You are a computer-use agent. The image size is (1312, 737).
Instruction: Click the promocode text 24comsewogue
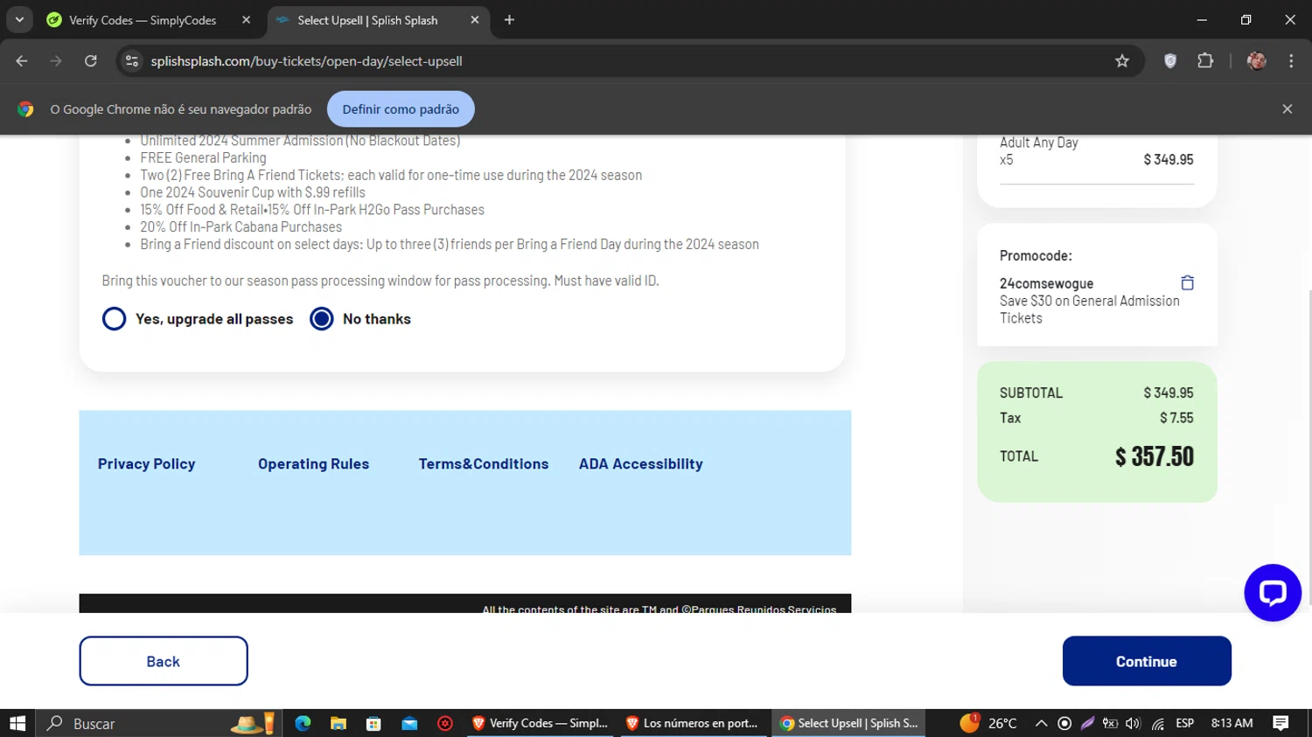click(1046, 283)
